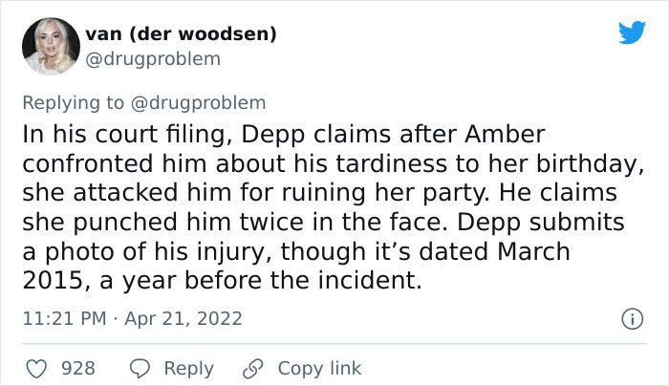Open the circled info icon
The width and height of the screenshot is (669, 386).
tap(632, 319)
